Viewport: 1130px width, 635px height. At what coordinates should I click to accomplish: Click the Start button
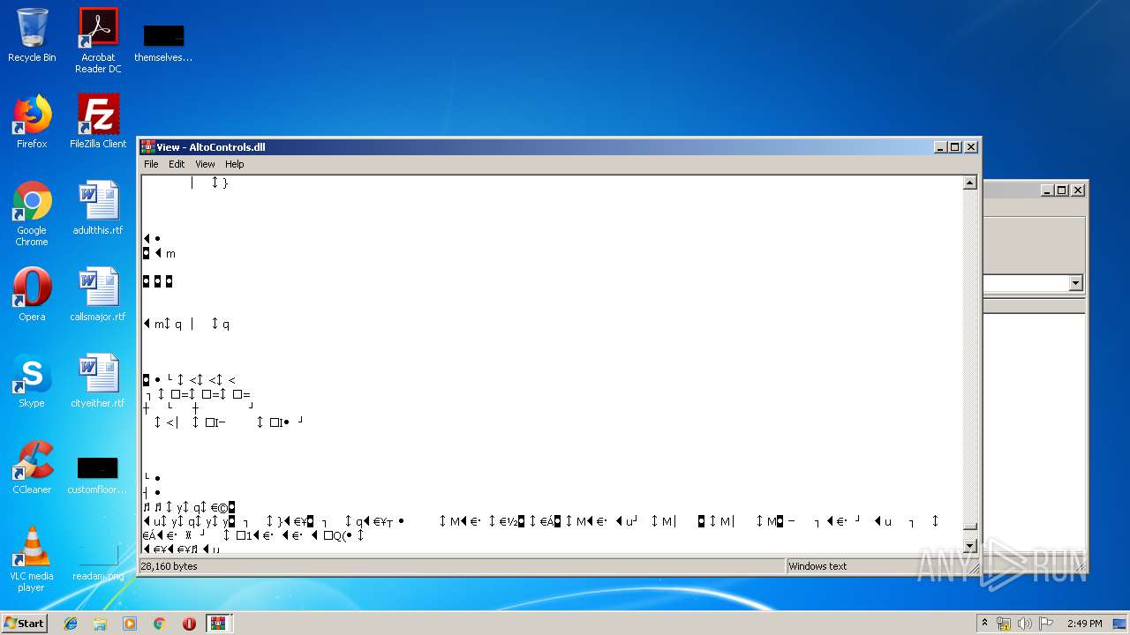pos(24,624)
